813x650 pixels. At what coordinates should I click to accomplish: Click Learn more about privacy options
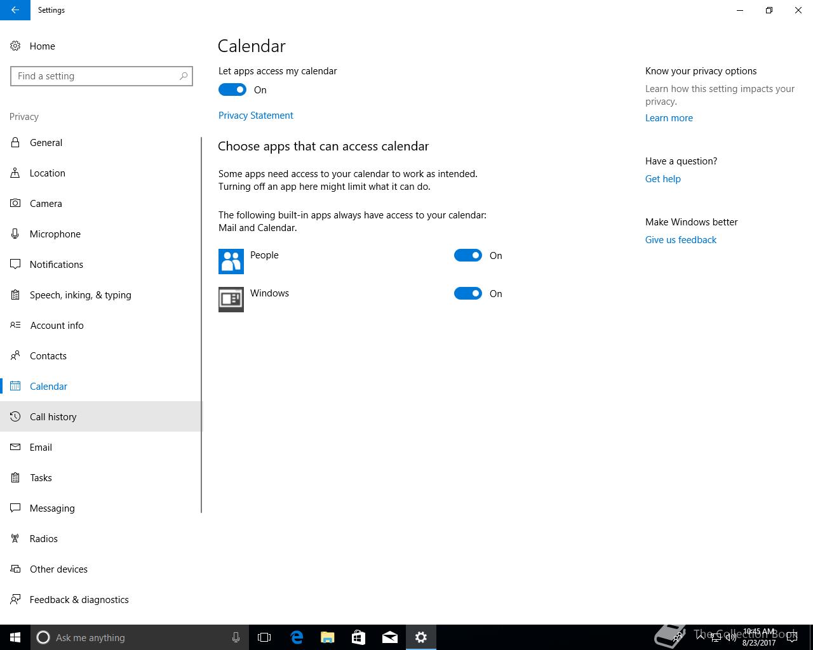669,117
